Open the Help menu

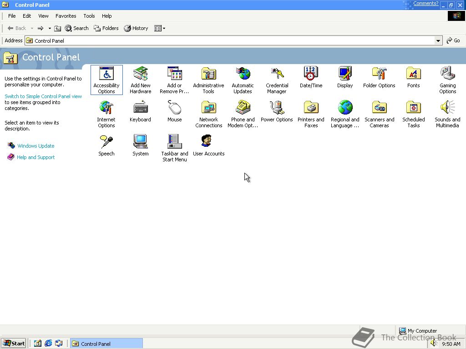[106, 16]
